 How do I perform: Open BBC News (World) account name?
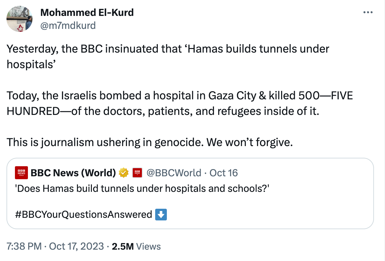click(73, 173)
